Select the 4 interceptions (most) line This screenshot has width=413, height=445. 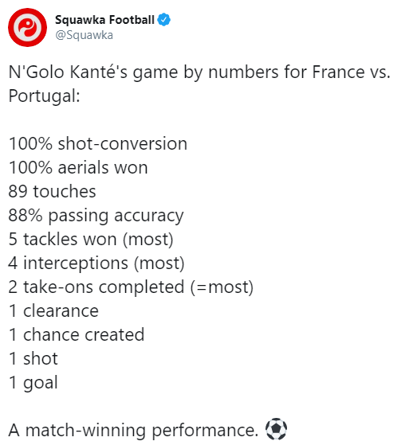[96, 263]
